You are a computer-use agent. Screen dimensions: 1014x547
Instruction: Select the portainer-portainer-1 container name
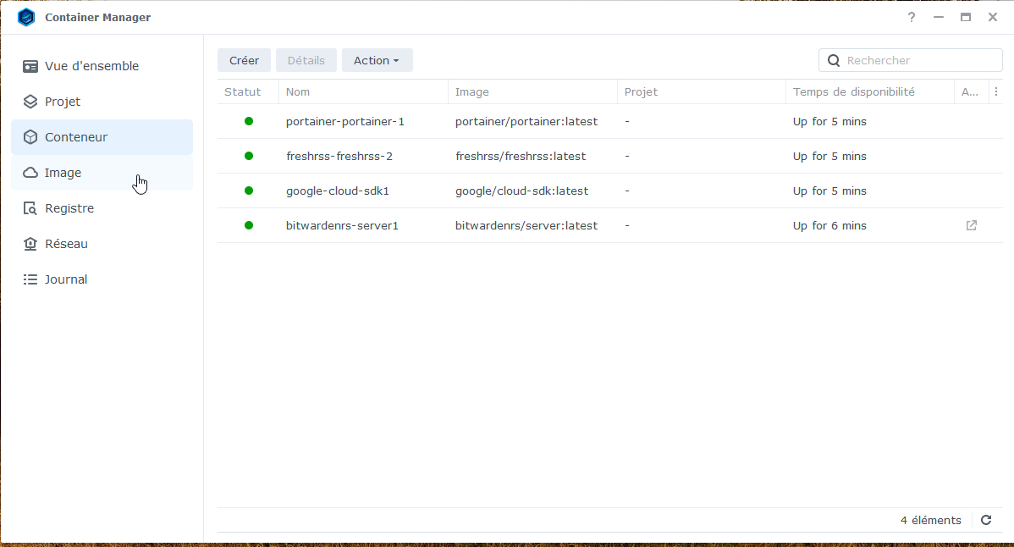tap(344, 122)
